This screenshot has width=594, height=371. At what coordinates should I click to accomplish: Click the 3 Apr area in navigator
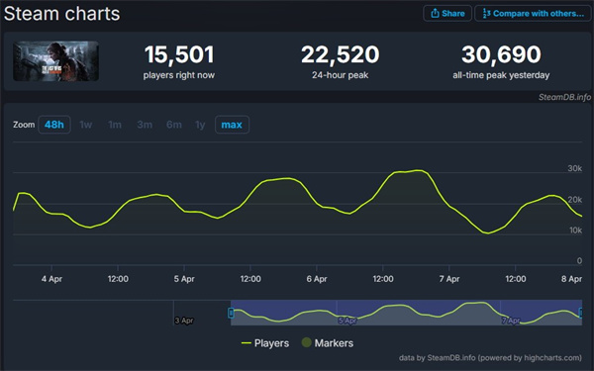coord(184,321)
